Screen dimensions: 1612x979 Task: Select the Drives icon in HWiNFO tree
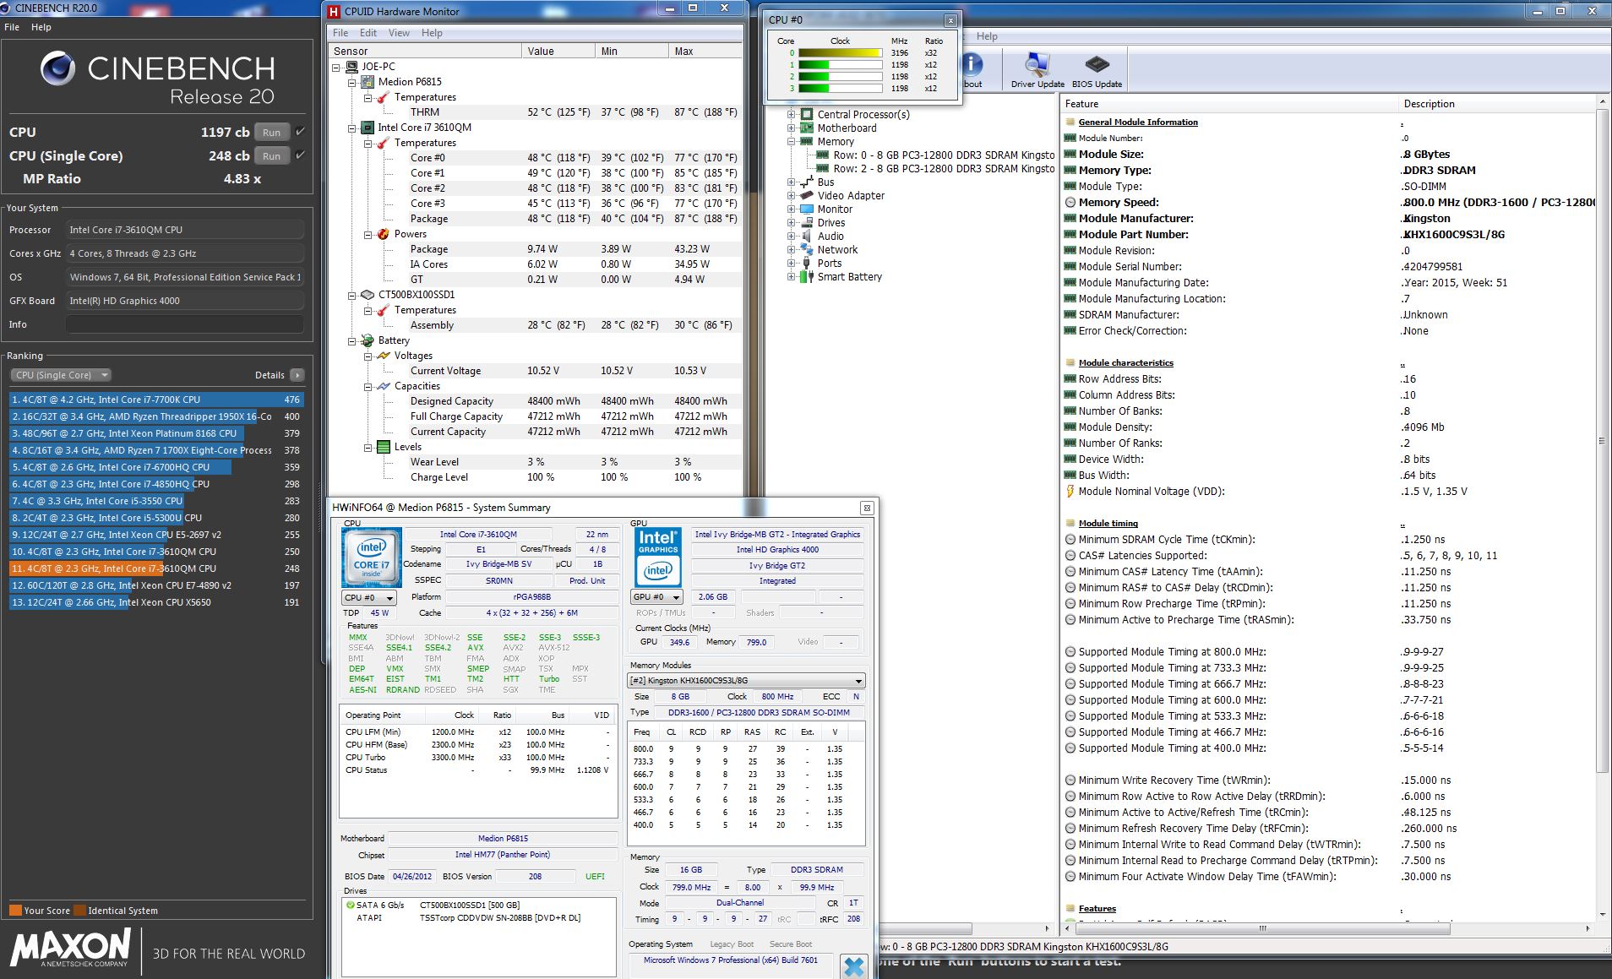(x=807, y=222)
